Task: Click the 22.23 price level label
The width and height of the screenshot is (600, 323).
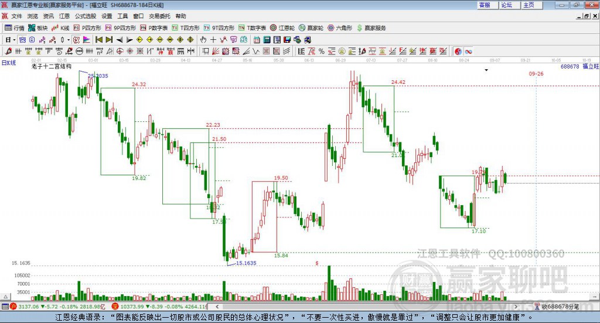Action: 213,125
